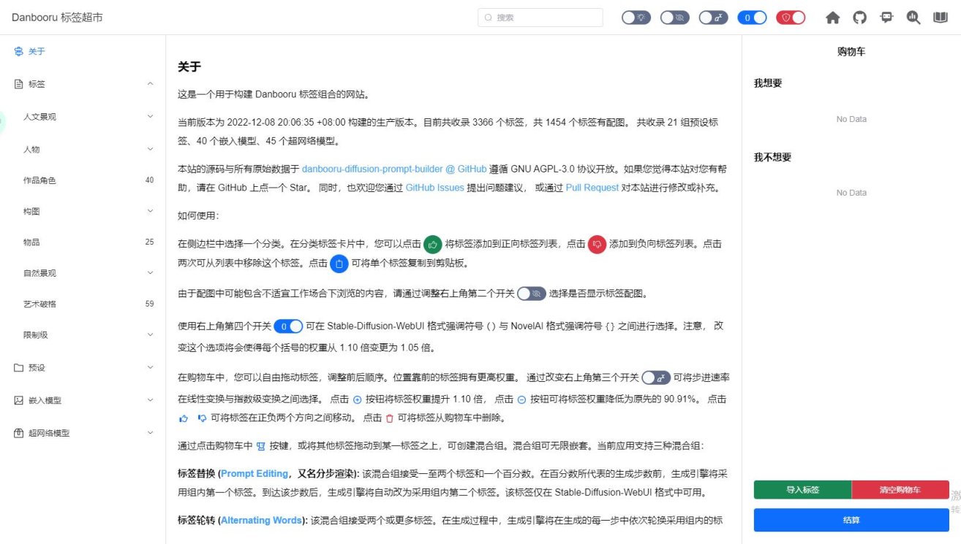Click the 预设 folder icon in sidebar
The image size is (961, 544).
(19, 368)
